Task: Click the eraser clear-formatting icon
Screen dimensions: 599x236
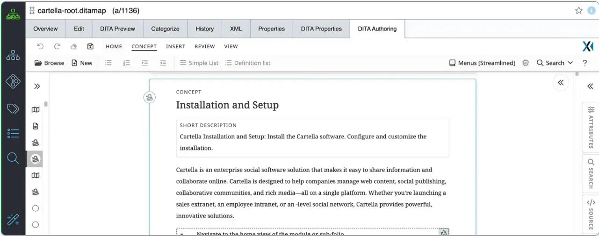Action: click(x=73, y=46)
